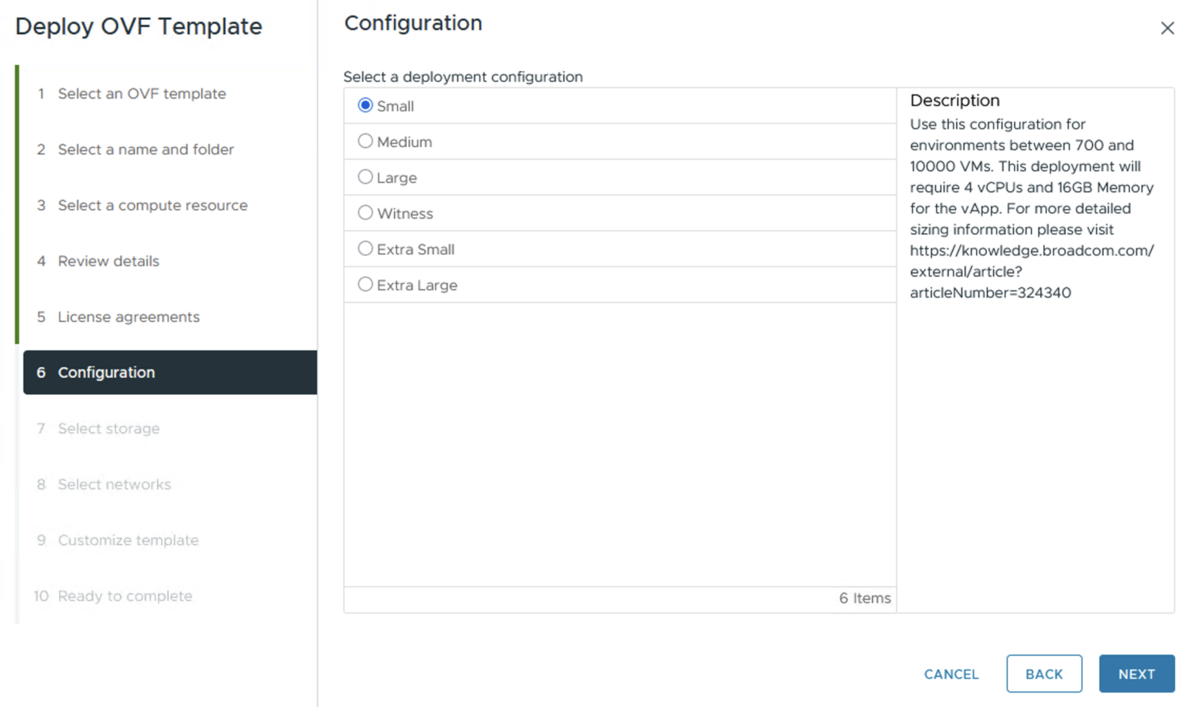
Task: Cancel the OVF template deployment
Action: [951, 673]
